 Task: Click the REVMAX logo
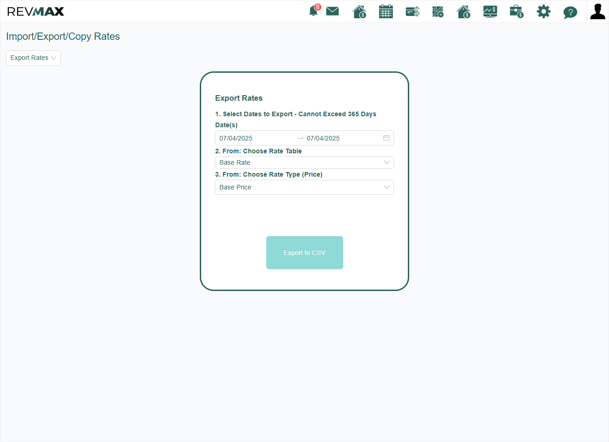coord(36,11)
